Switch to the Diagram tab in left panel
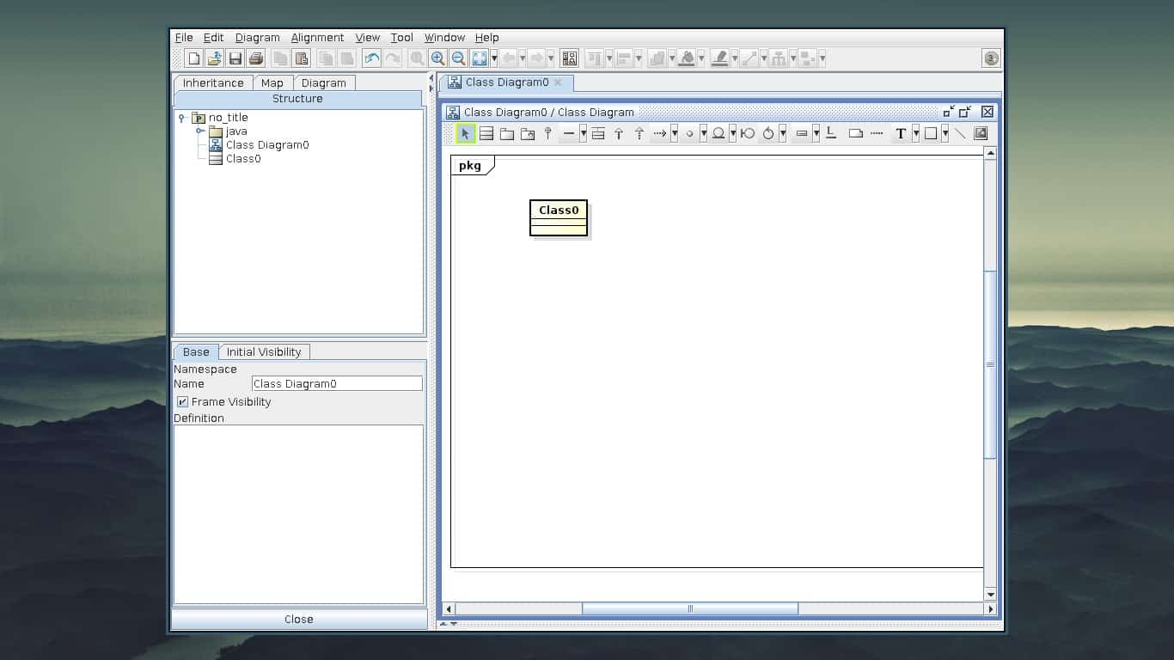The width and height of the screenshot is (1174, 660). pyautogui.click(x=324, y=83)
